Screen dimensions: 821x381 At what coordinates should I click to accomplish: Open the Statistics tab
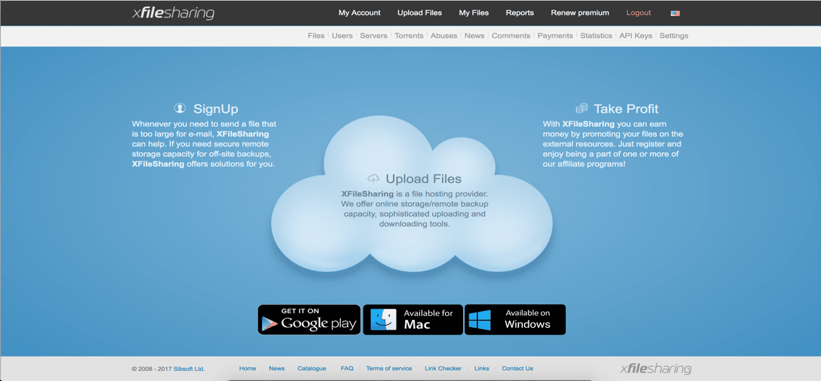click(x=596, y=36)
